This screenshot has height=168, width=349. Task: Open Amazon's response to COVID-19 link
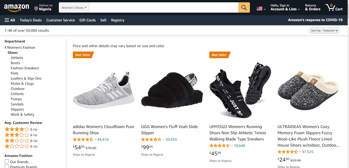pos(315,20)
